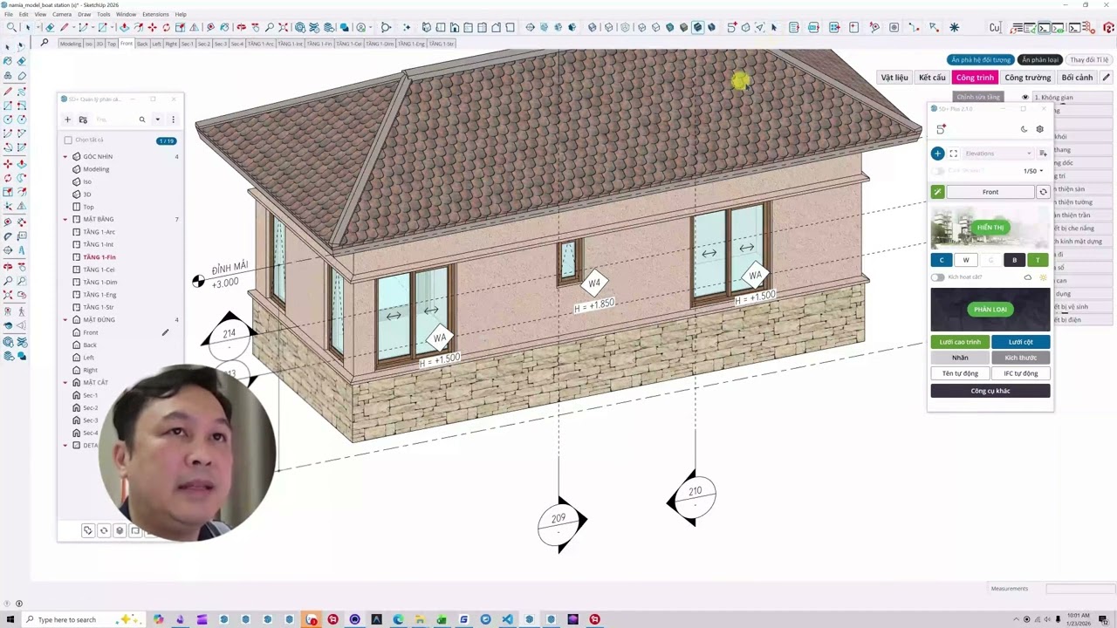
Task: Toggle eye visibility for 1. Không gian
Action: pos(1024,98)
